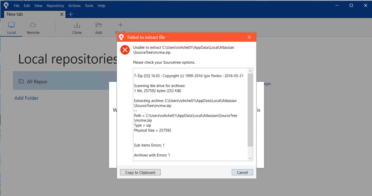Open the Edit menu
Viewport: 372px width, 196px height.
point(27,6)
